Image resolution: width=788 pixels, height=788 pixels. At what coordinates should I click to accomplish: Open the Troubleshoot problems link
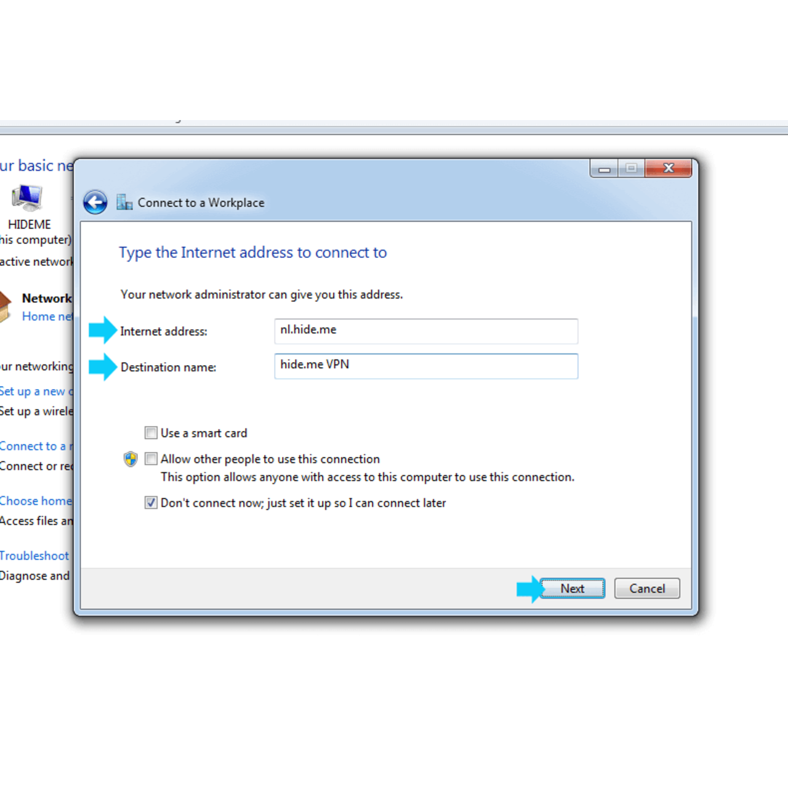pyautogui.click(x=34, y=556)
